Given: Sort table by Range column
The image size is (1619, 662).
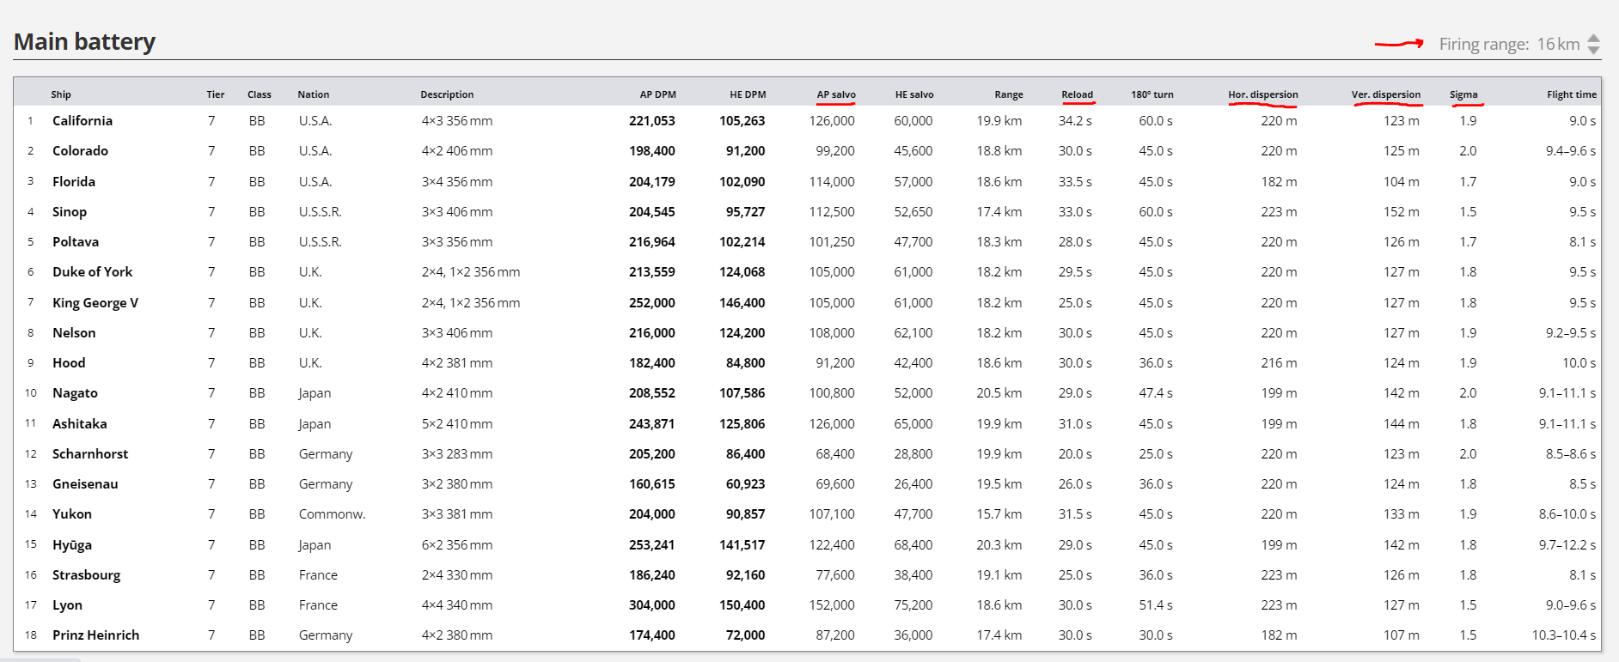Looking at the screenshot, I should click(1008, 94).
